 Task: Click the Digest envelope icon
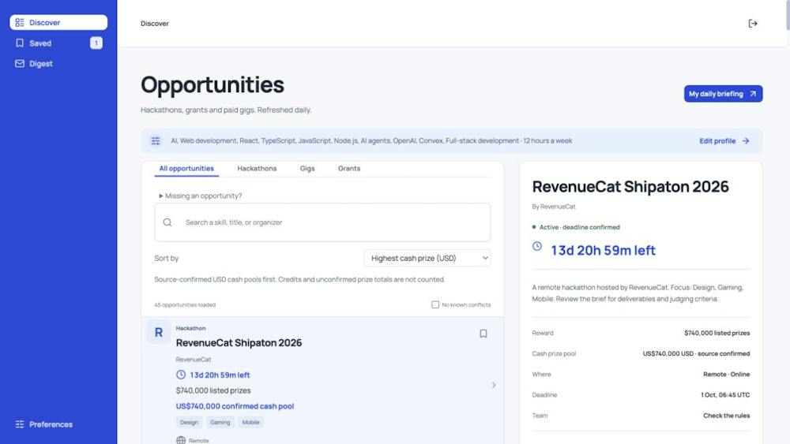(x=20, y=64)
